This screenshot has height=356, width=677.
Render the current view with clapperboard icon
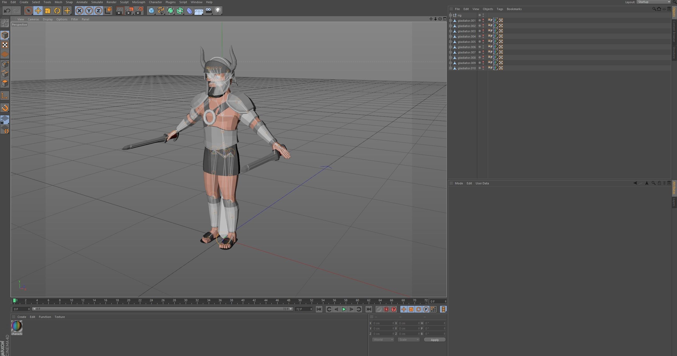pyautogui.click(x=120, y=11)
